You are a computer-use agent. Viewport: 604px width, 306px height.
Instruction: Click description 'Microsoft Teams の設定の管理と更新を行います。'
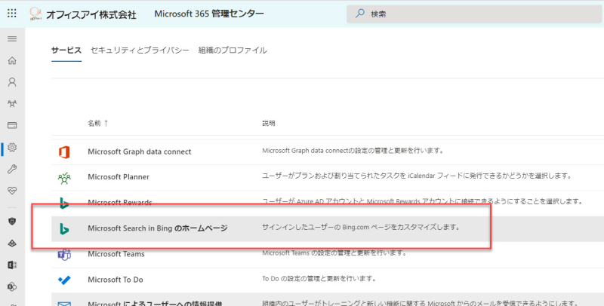point(334,253)
